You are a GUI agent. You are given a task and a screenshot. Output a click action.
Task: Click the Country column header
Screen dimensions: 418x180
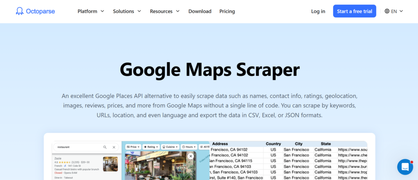click(273, 144)
